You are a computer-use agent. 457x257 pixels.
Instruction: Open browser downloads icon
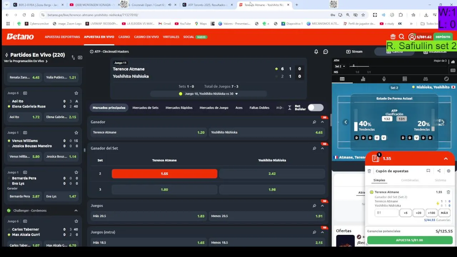(x=426, y=15)
